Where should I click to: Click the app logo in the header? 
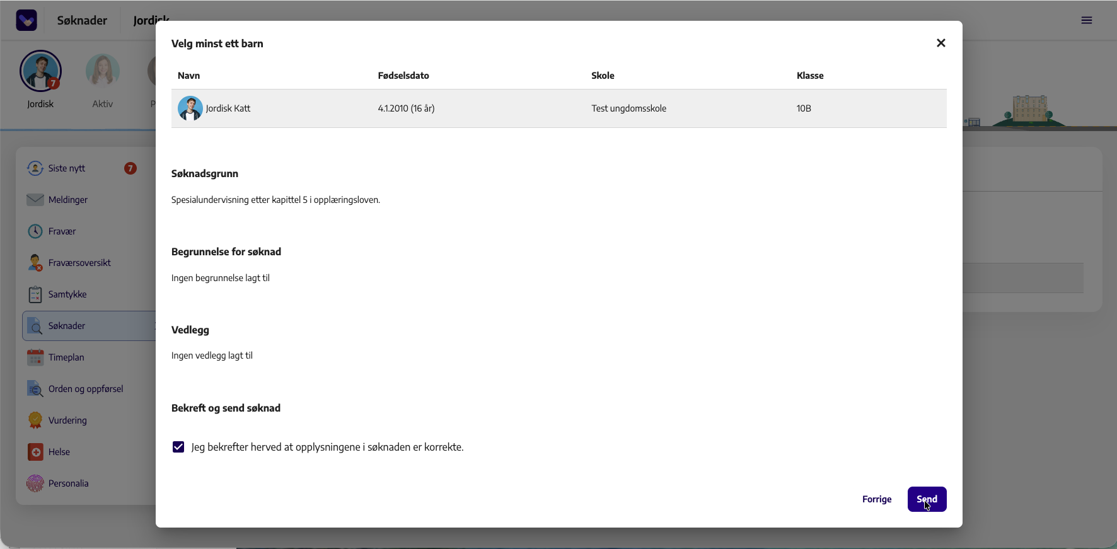[26, 20]
